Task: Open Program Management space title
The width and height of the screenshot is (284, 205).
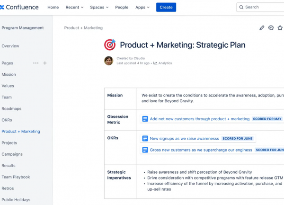Action: pos(23,28)
